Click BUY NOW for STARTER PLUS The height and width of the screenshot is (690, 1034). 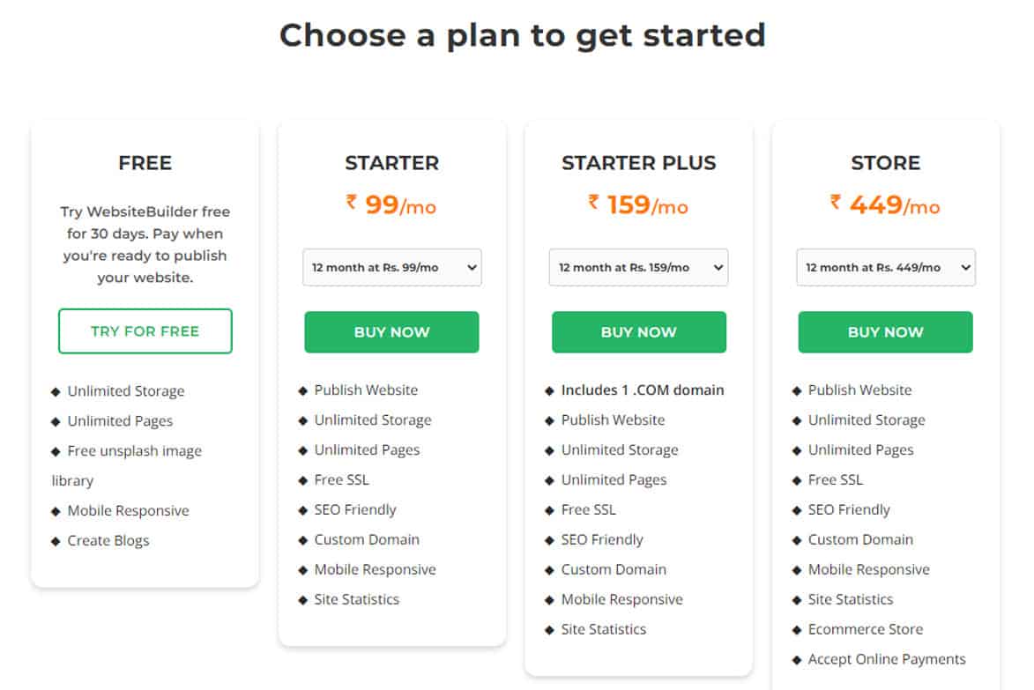tap(638, 332)
